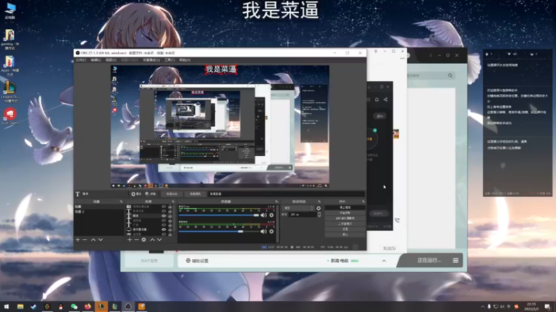Open the scene transition type dropdown
The width and height of the screenshot is (556, 312).
click(x=298, y=209)
